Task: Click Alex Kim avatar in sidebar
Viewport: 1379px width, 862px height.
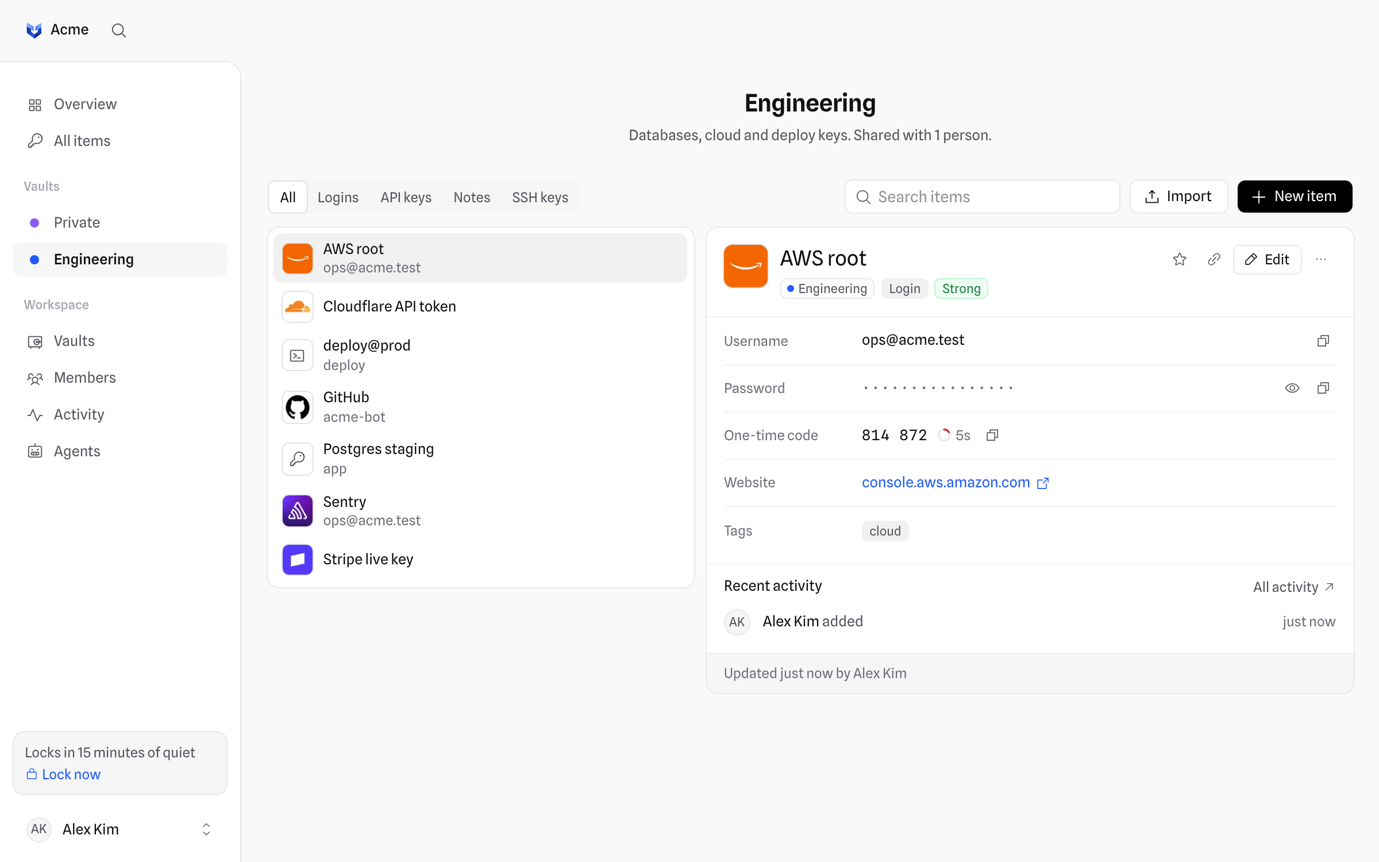Action: pos(39,829)
